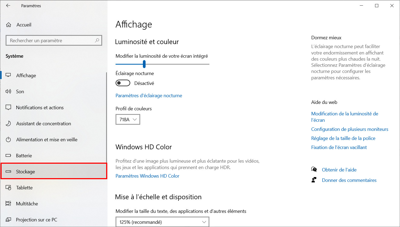This screenshot has height=227, width=400.
Task: Click the Tablette icon
Action: (8, 188)
